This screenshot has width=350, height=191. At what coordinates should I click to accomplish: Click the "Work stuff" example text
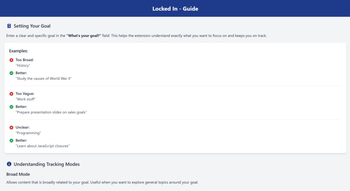point(26,99)
